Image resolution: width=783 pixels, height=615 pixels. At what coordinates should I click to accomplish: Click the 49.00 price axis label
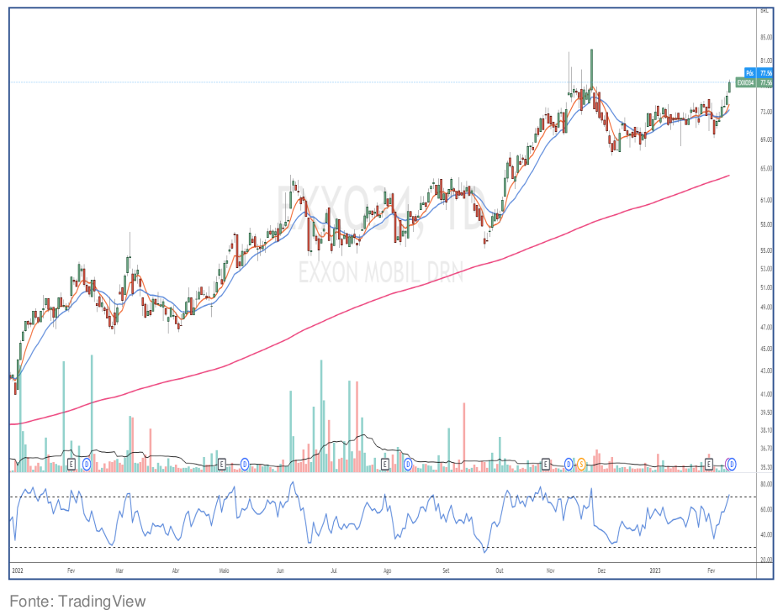tap(766, 307)
